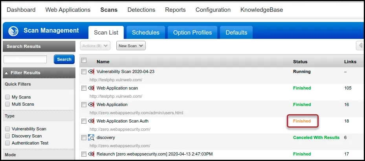The height and width of the screenshot is (161, 365).
Task: Filter by Discovery Scan type
Action: [x=7, y=136]
